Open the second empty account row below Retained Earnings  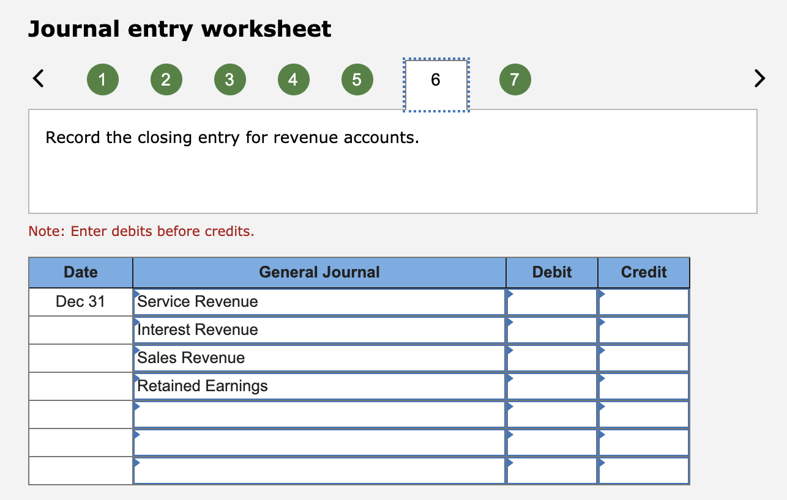click(319, 443)
